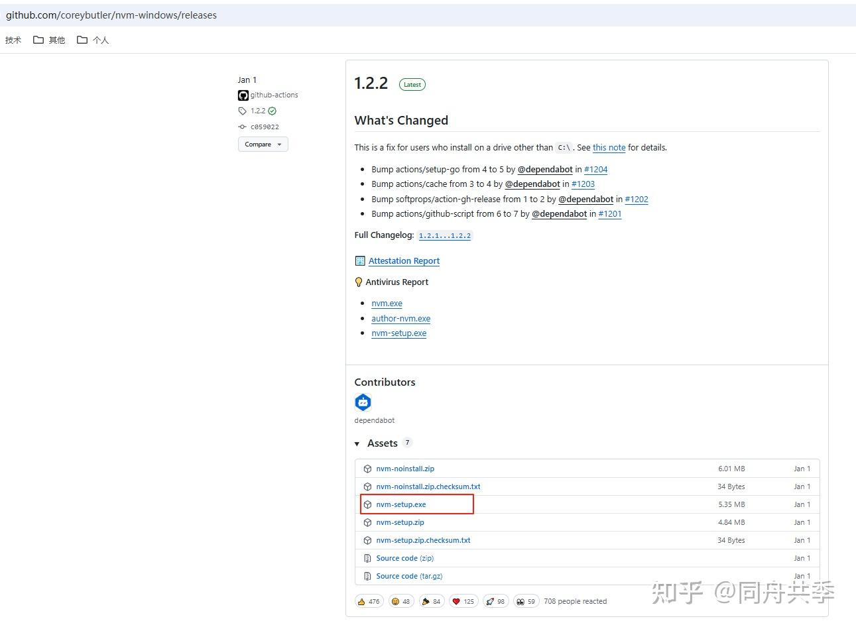The width and height of the screenshot is (856, 627).
Task: Collapse the Assets section
Action: pyautogui.click(x=357, y=443)
